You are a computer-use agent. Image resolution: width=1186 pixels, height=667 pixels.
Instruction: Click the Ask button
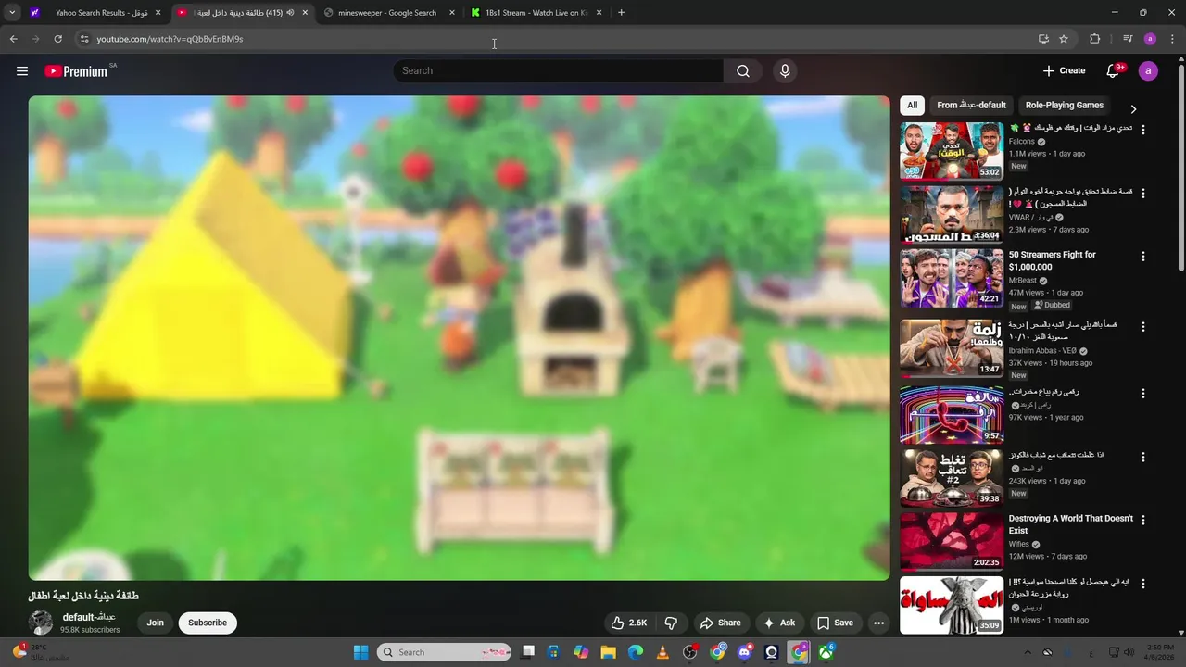click(x=779, y=623)
